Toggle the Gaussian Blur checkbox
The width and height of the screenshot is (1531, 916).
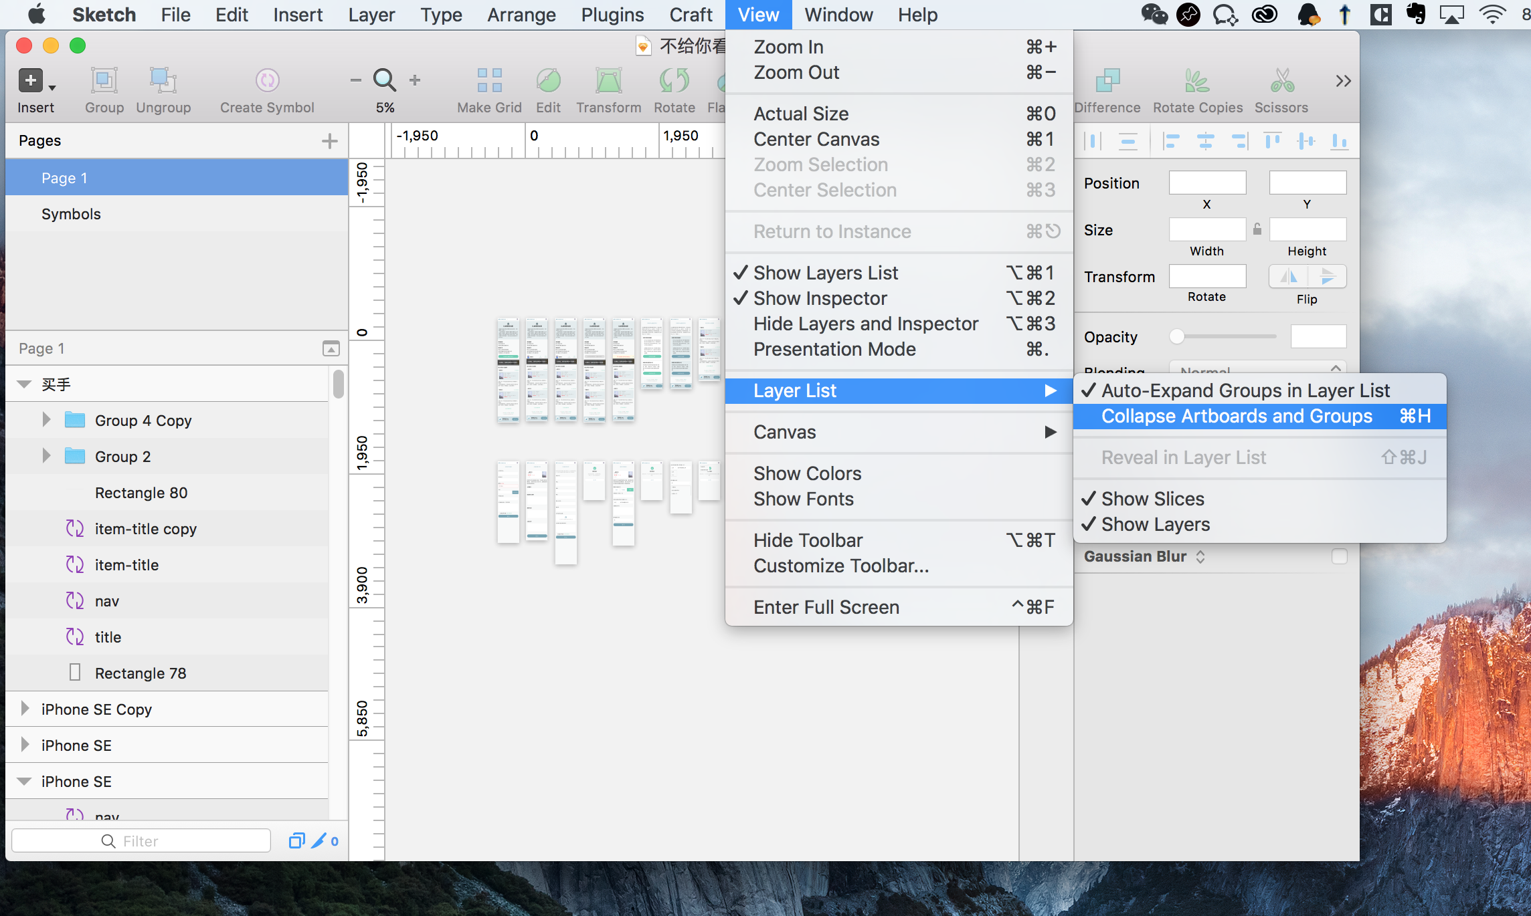tap(1339, 556)
